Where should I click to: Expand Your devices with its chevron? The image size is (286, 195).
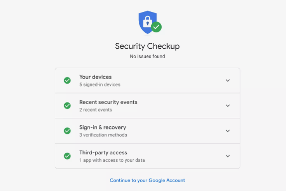pos(228,81)
